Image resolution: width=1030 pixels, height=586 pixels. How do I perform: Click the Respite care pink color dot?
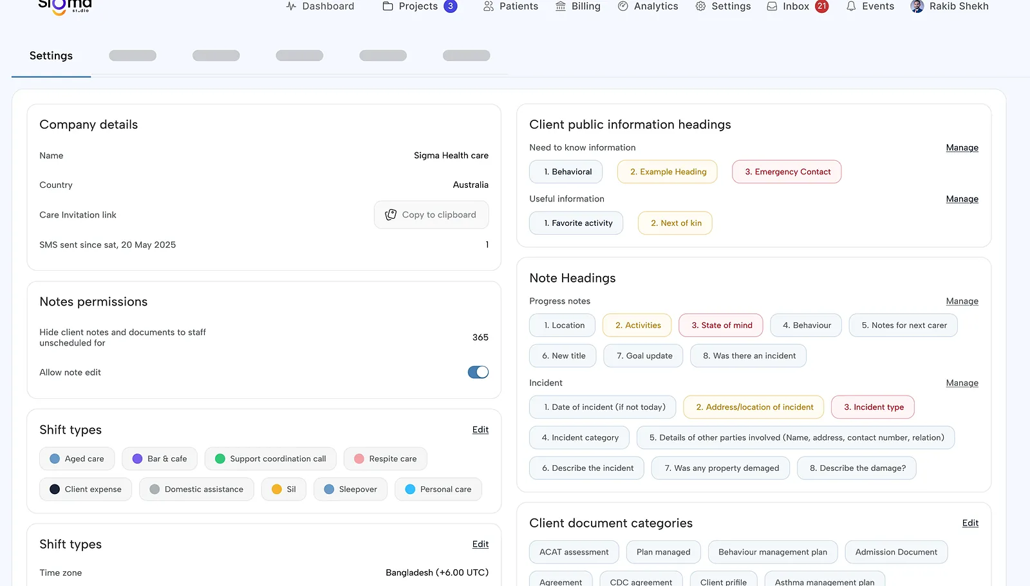tap(359, 459)
